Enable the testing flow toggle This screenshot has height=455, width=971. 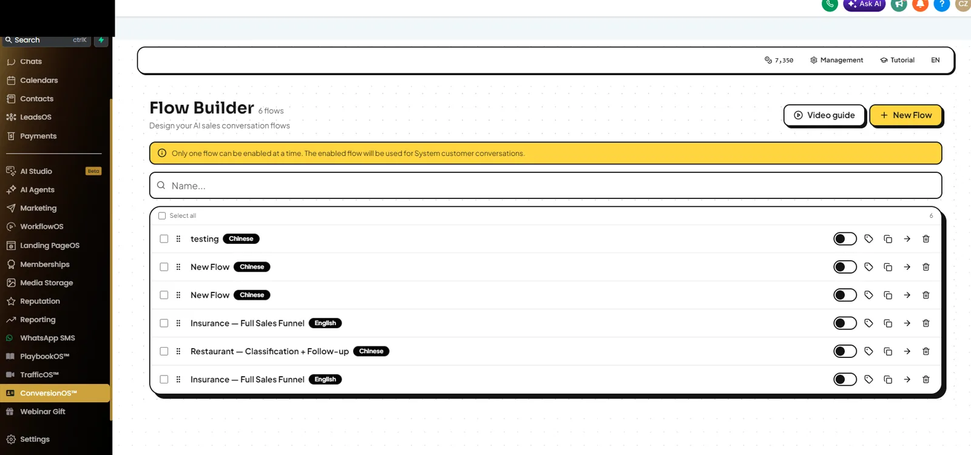[845, 239]
